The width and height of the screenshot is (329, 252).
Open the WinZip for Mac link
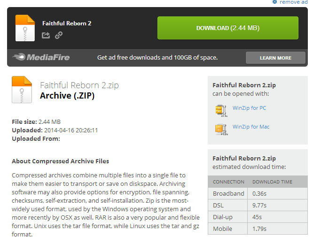[251, 127]
